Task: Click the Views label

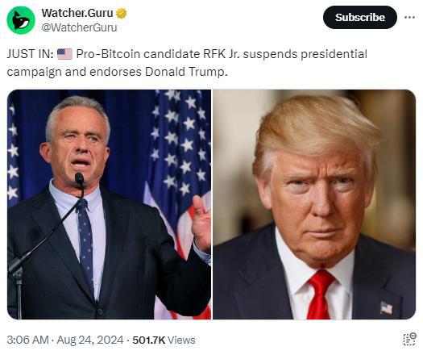Action: click(181, 340)
